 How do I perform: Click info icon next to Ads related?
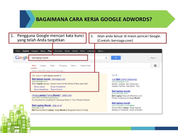61,76
